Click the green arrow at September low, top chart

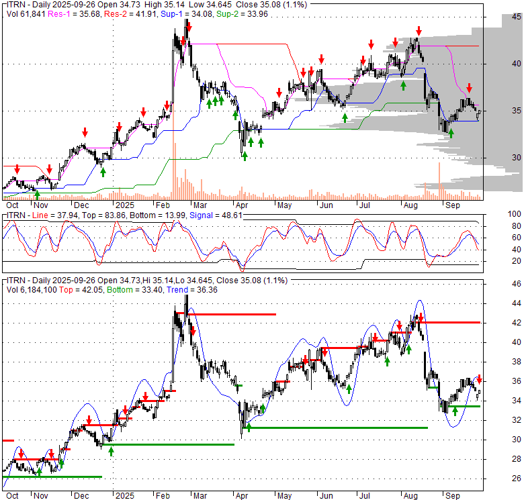click(451, 134)
